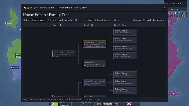The image size is (189, 106).
Task: Click the Gen. 1 · Jia column header
Action: tap(57, 25)
